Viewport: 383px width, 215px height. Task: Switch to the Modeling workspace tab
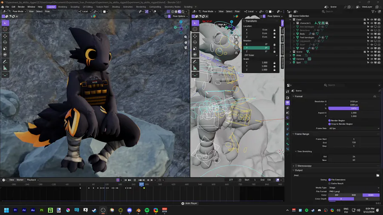coord(63,7)
